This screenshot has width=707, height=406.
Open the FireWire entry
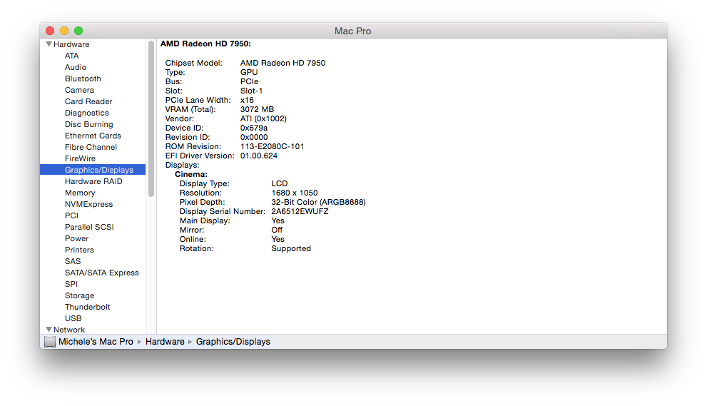pos(80,158)
